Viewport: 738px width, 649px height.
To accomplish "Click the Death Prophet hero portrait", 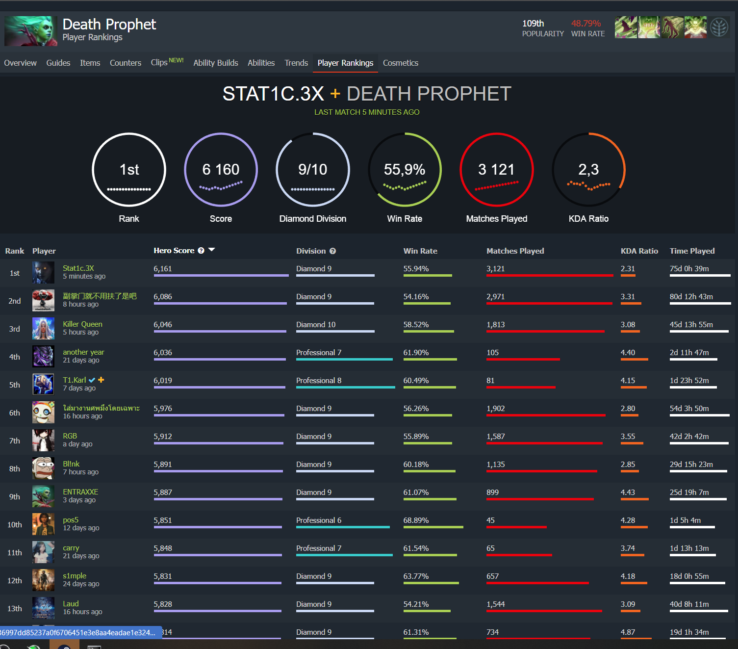I will click(31, 31).
